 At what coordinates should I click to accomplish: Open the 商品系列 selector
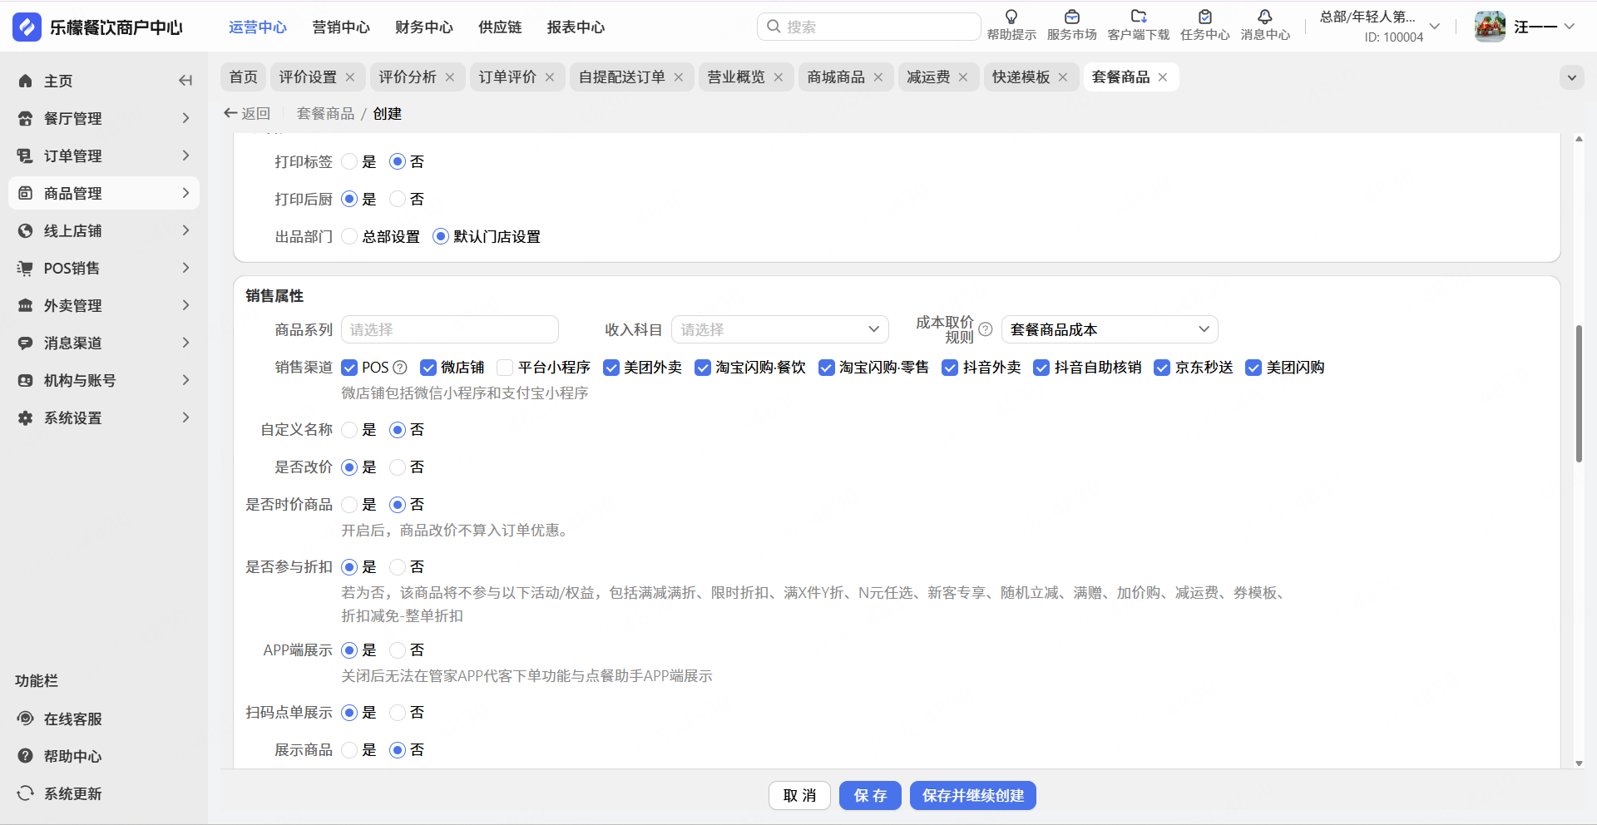coord(450,329)
